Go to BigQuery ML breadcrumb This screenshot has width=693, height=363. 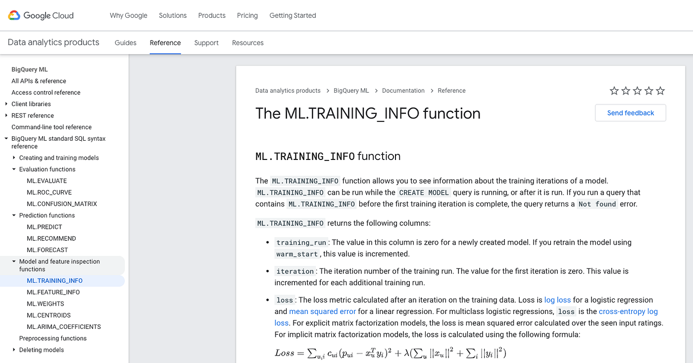(351, 91)
